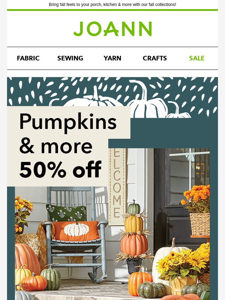225x300 pixels.
Task: Click the green floral pillow
Action: click(x=66, y=213)
